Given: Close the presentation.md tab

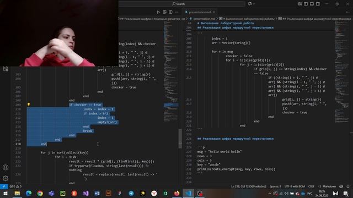Looking at the screenshot, I should [x=214, y=12].
